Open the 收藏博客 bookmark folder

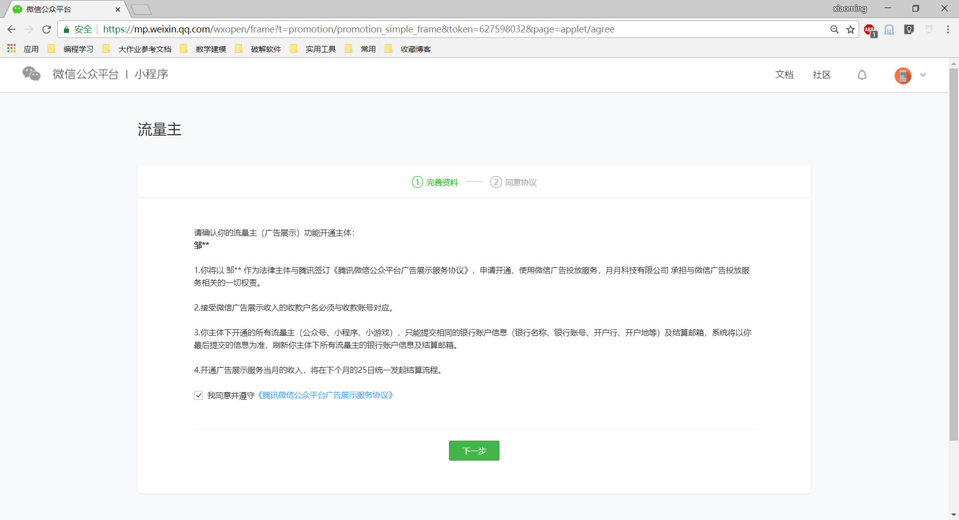408,49
